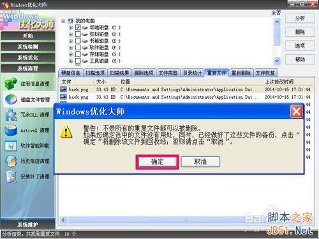Viewport: 319px width, 239px height.
Task: Switch to the 扫描结果 tab
Action: pyautogui.click(x=119, y=73)
